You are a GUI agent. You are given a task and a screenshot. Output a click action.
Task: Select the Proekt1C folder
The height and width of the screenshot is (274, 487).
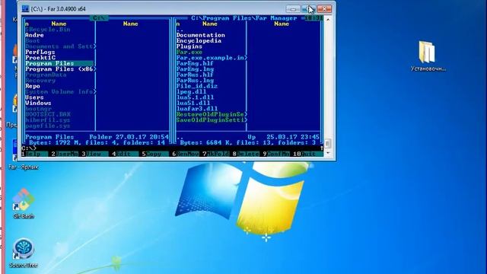click(x=40, y=58)
